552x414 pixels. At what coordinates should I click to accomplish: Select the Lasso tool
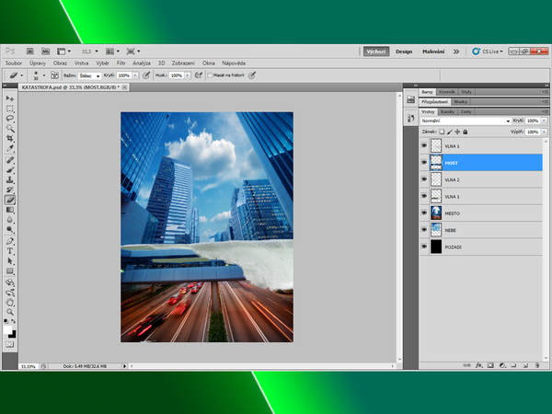pyautogui.click(x=10, y=119)
